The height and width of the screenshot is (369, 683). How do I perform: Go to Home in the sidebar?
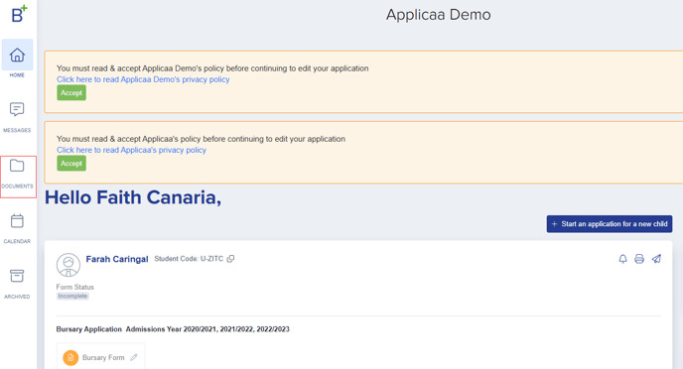(x=17, y=60)
